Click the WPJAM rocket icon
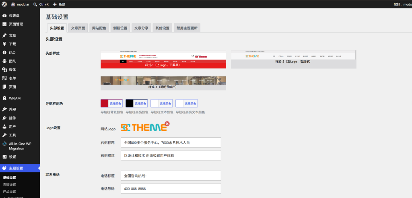The width and height of the screenshot is (412, 198). click(4, 98)
